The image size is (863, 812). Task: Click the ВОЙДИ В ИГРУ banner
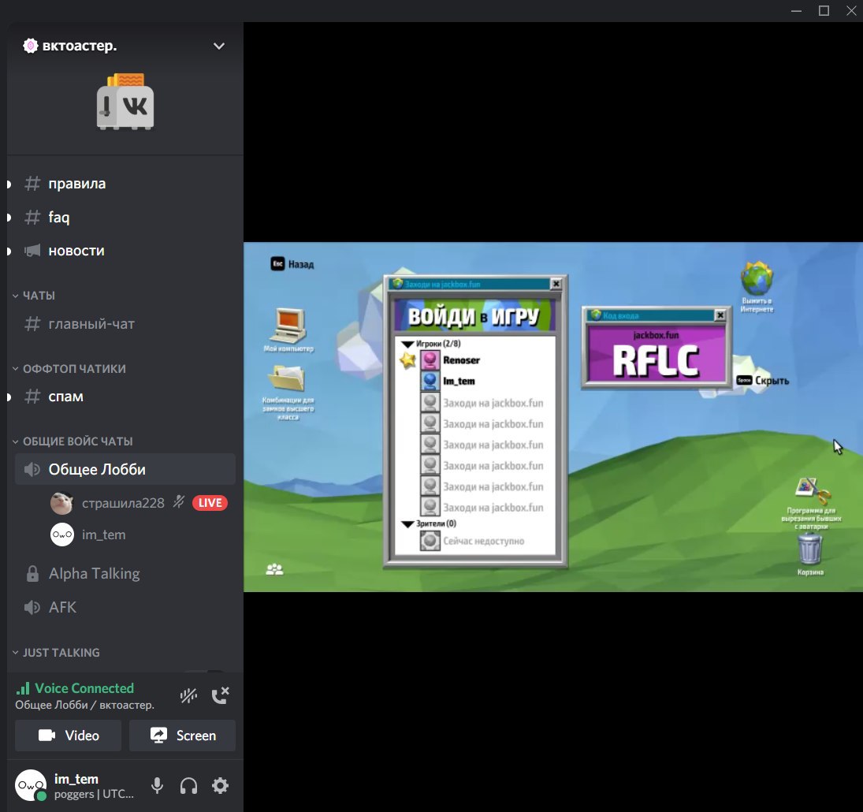click(475, 316)
